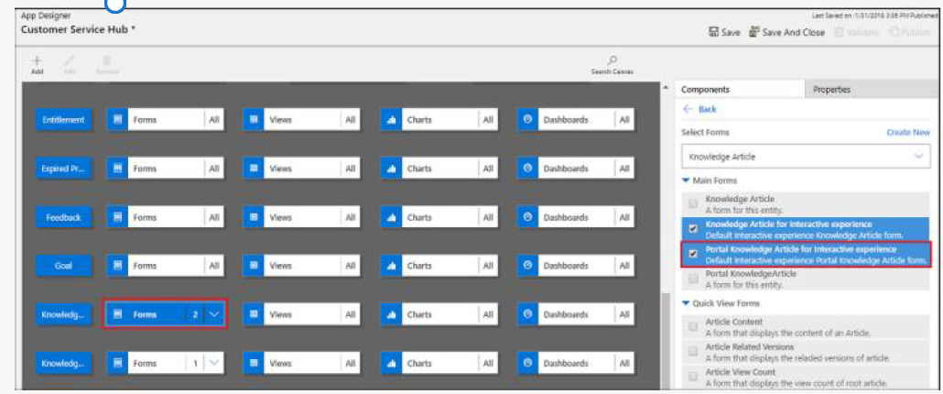Click the Save disk icon
943x394 pixels.
[714, 32]
